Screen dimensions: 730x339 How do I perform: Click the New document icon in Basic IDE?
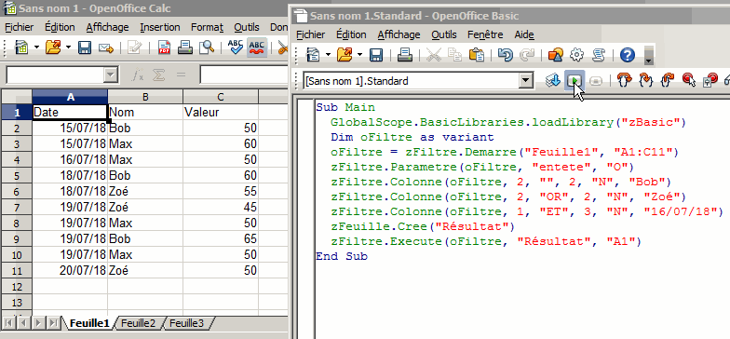(313, 56)
